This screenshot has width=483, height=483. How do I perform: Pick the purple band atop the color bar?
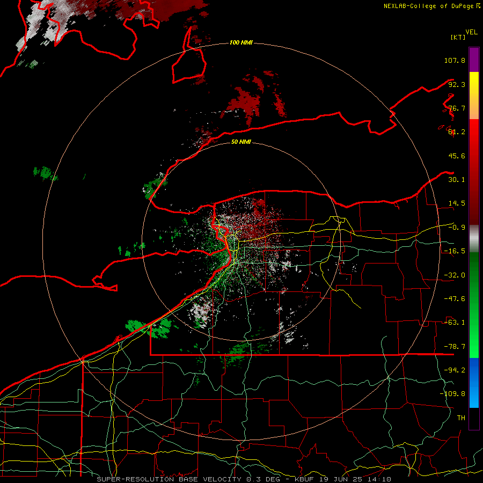(474, 60)
